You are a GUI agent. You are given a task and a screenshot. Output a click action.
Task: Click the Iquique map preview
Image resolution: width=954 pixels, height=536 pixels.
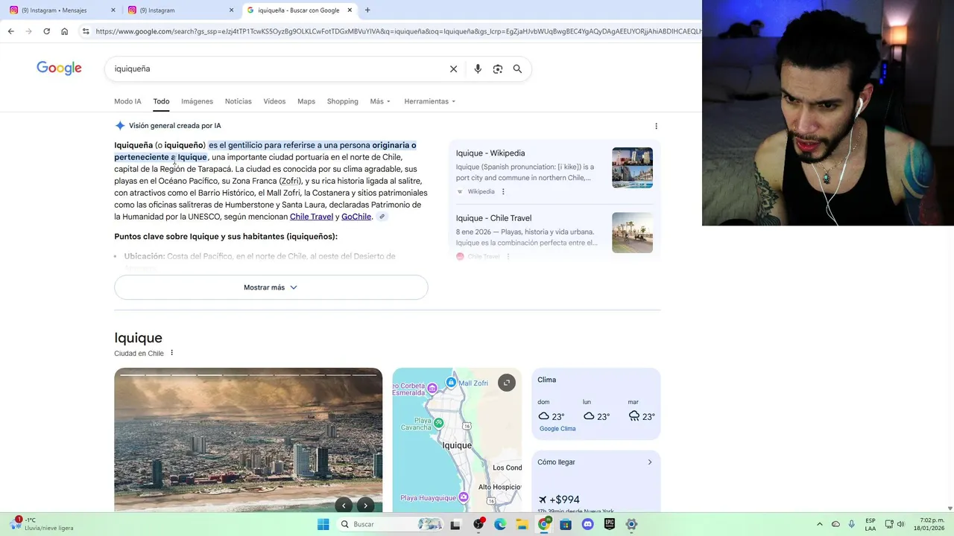[x=457, y=440]
